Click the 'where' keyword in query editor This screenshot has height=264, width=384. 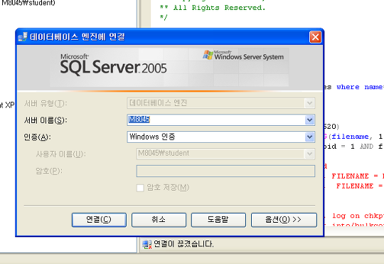tap(348, 87)
